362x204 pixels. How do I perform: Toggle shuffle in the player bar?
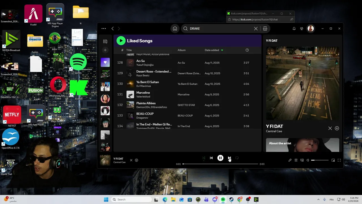pyautogui.click(x=204, y=158)
